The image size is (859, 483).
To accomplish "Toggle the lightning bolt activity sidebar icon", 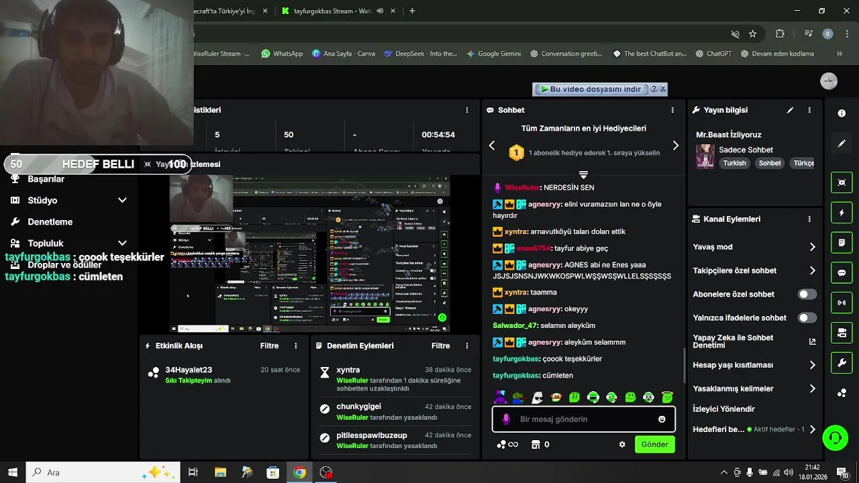I will point(842,213).
